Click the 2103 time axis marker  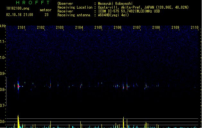60,28
